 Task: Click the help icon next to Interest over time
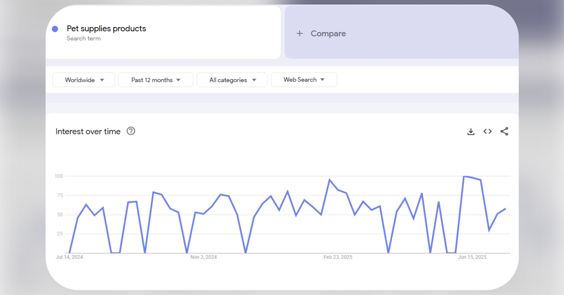131,131
